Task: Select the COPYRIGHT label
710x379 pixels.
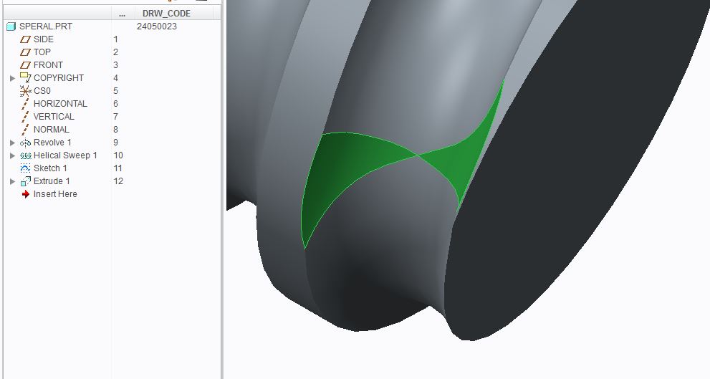Action: point(59,78)
